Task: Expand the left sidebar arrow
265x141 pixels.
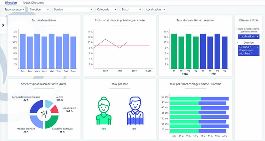Action: (3, 25)
